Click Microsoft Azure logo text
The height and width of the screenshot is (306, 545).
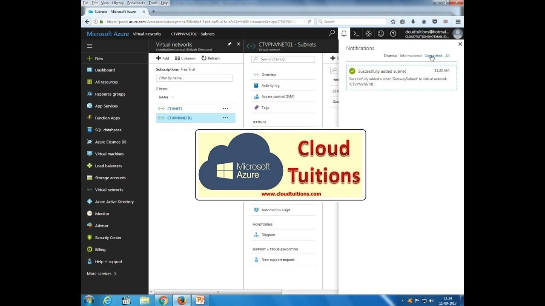pos(108,34)
